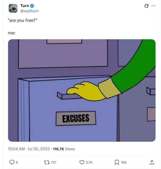161x169 pixels.
Task: Click the 727 reposts count
Action: click(x=54, y=162)
